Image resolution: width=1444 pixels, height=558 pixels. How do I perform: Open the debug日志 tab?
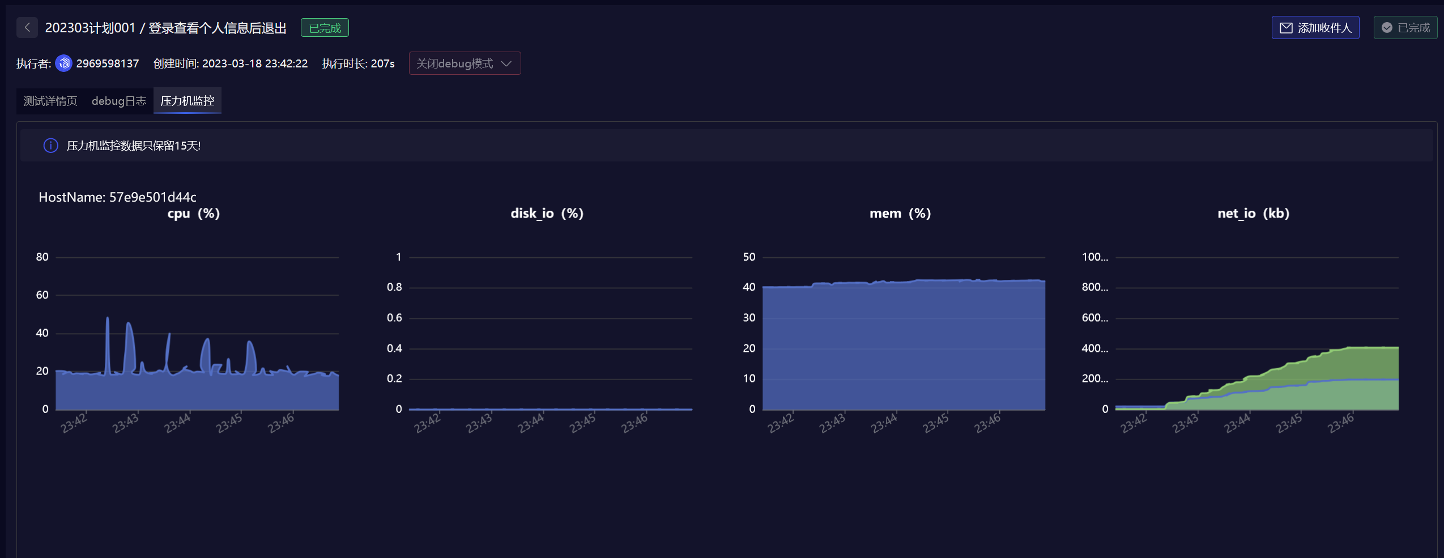[119, 100]
